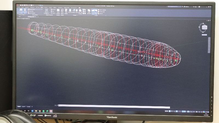The width and height of the screenshot is (219, 123).
Task: Click the Undo arrow in quick access toolbar
Action: [34, 5]
